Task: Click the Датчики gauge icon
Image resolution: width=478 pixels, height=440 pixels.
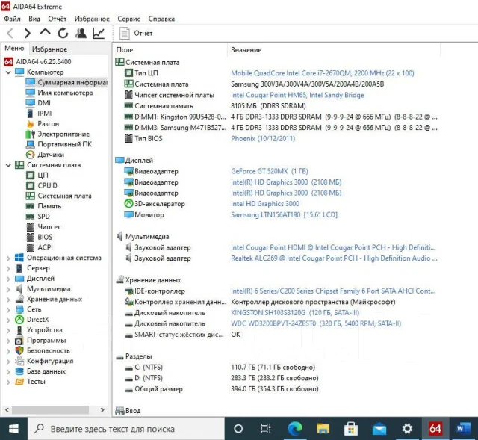Action: [30, 155]
